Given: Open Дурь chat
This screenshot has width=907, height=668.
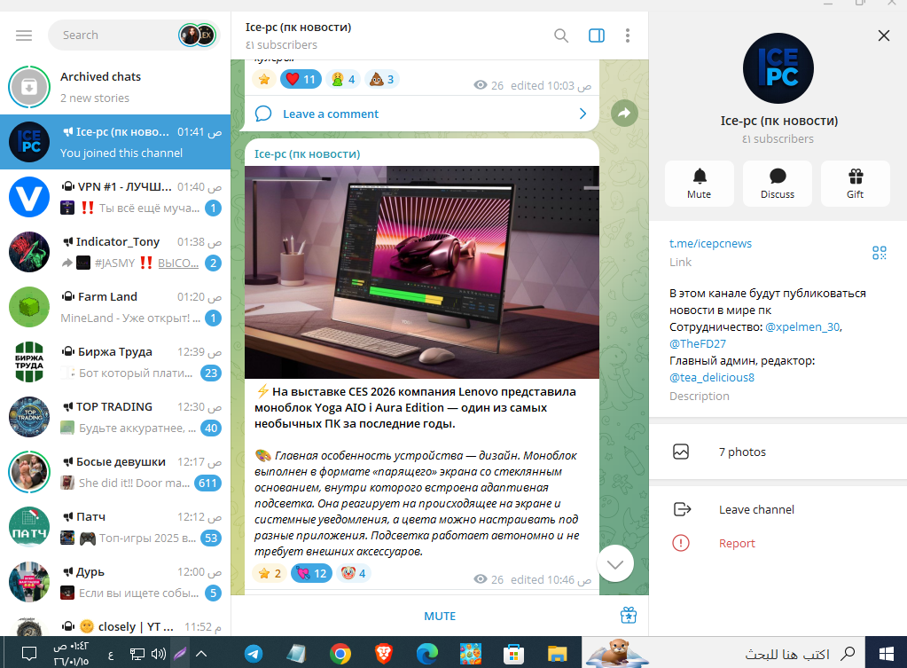Looking at the screenshot, I should 115,582.
